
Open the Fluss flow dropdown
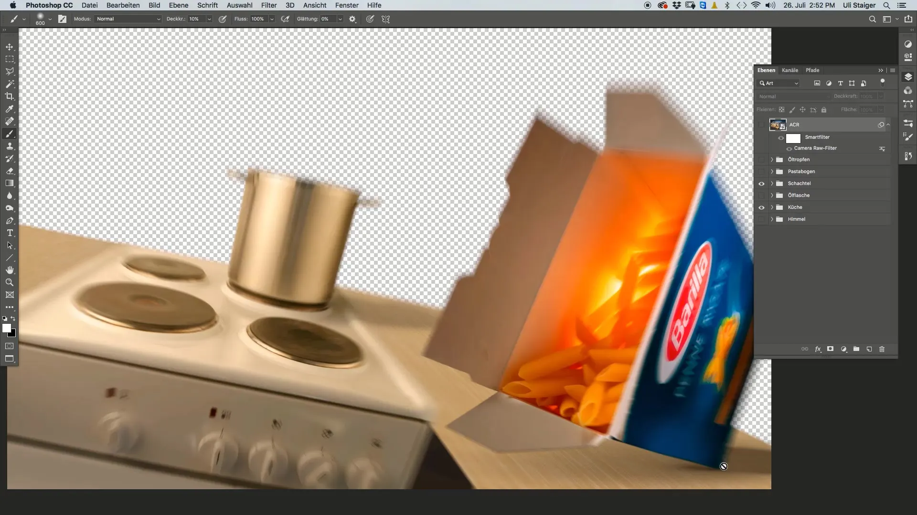[x=272, y=19]
